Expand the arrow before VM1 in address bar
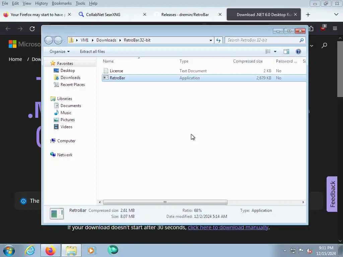The width and height of the screenshot is (343, 257). [x=77, y=40]
